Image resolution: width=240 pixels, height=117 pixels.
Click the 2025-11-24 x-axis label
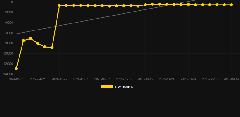click(167, 79)
